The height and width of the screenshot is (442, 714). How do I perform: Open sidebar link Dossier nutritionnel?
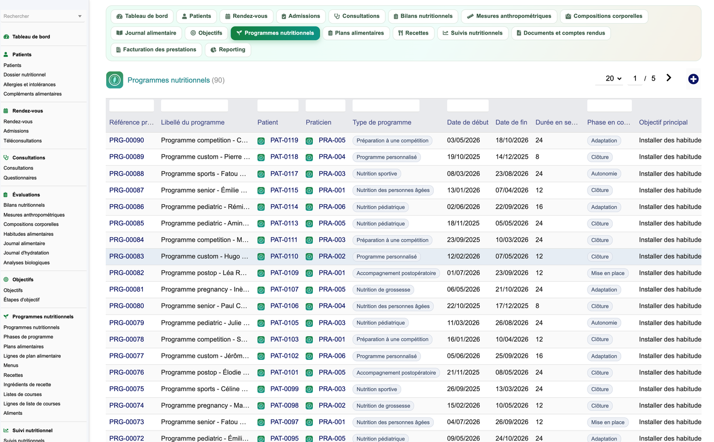click(x=25, y=75)
